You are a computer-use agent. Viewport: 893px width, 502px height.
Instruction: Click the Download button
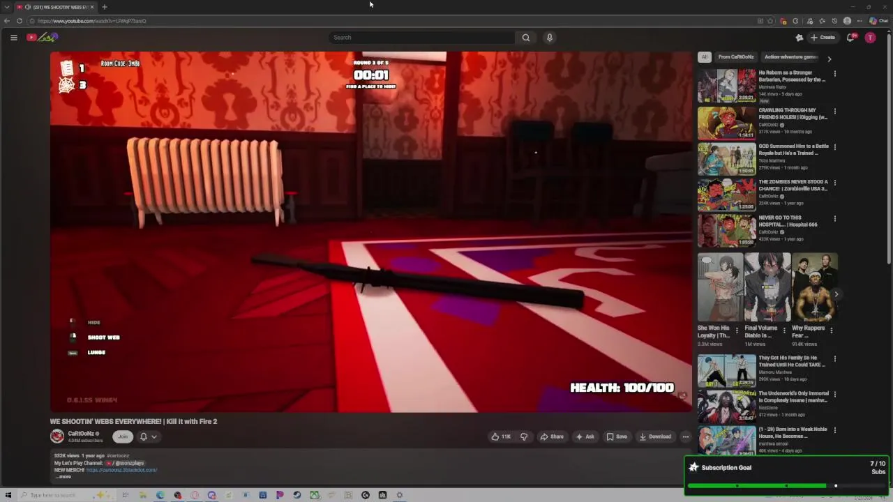[x=655, y=436]
